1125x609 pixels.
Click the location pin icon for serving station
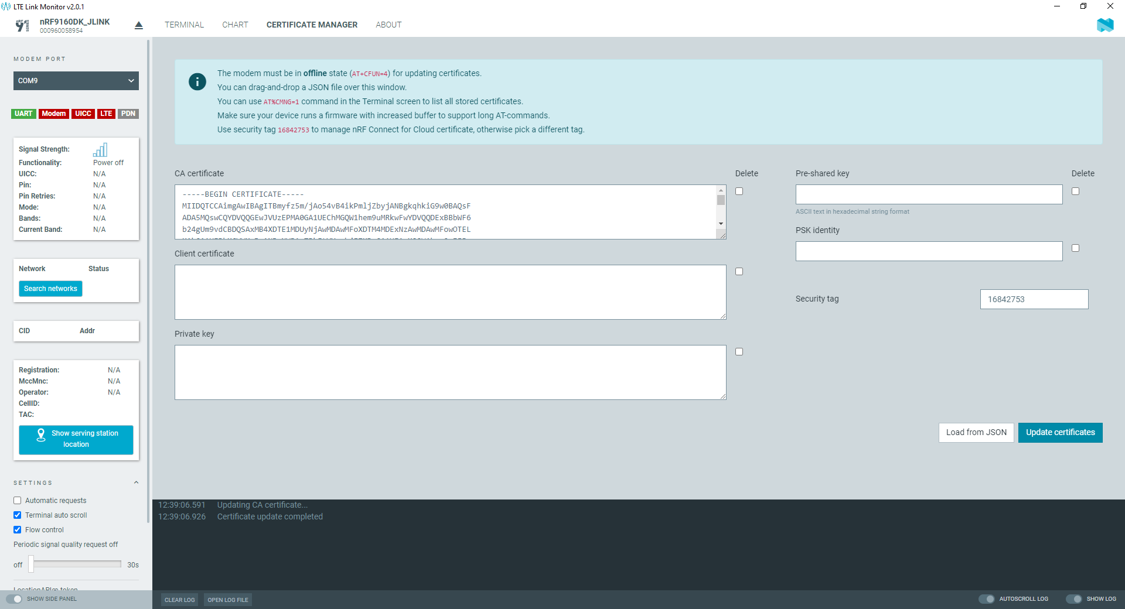coord(41,436)
